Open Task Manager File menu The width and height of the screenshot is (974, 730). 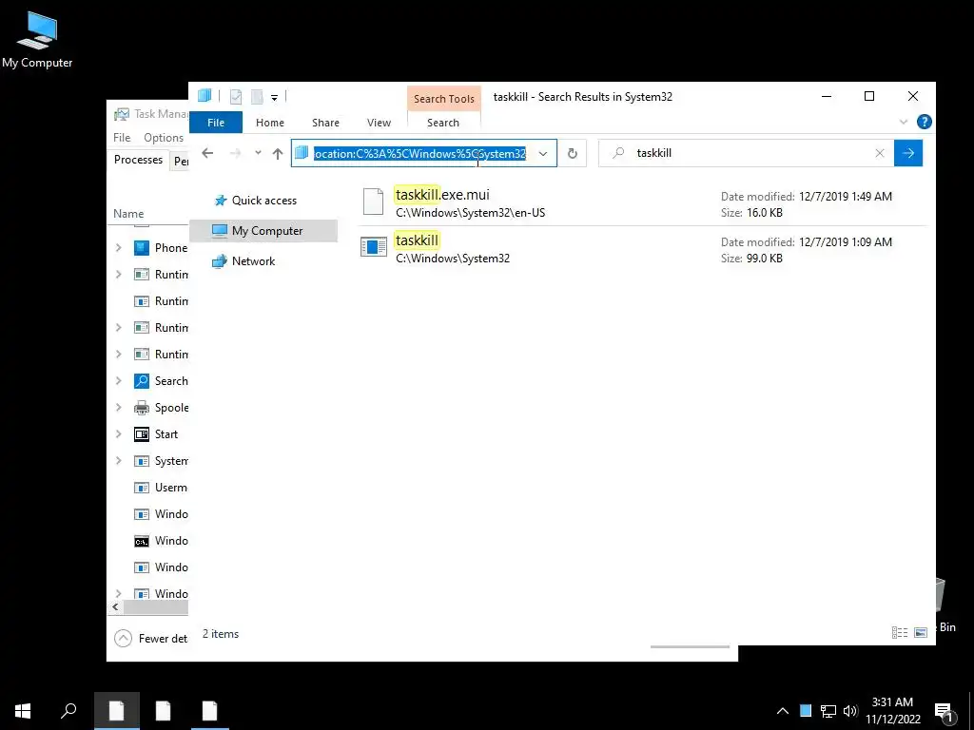pyautogui.click(x=122, y=138)
